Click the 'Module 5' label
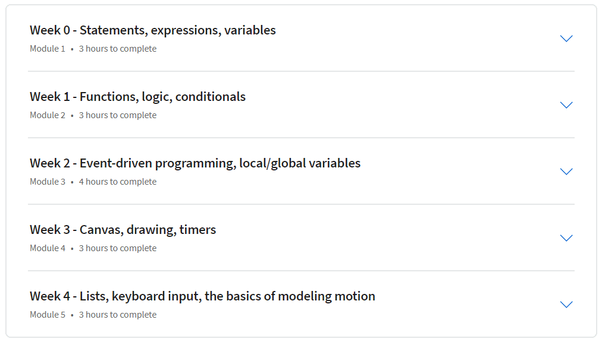 pyautogui.click(x=48, y=315)
